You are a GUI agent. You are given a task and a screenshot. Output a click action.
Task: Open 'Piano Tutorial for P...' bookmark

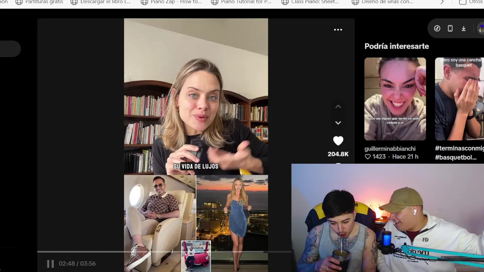coord(241,2)
